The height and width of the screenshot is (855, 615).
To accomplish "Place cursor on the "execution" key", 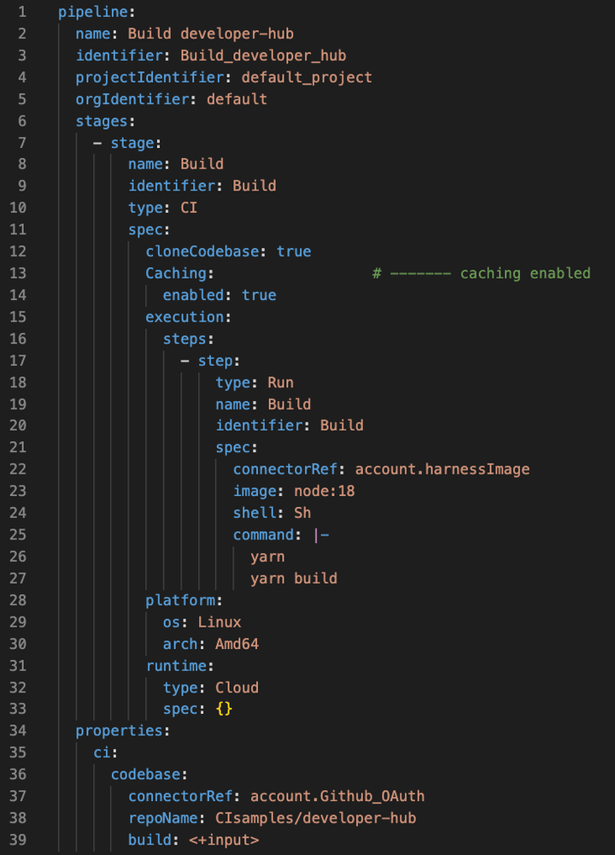I will [184, 316].
